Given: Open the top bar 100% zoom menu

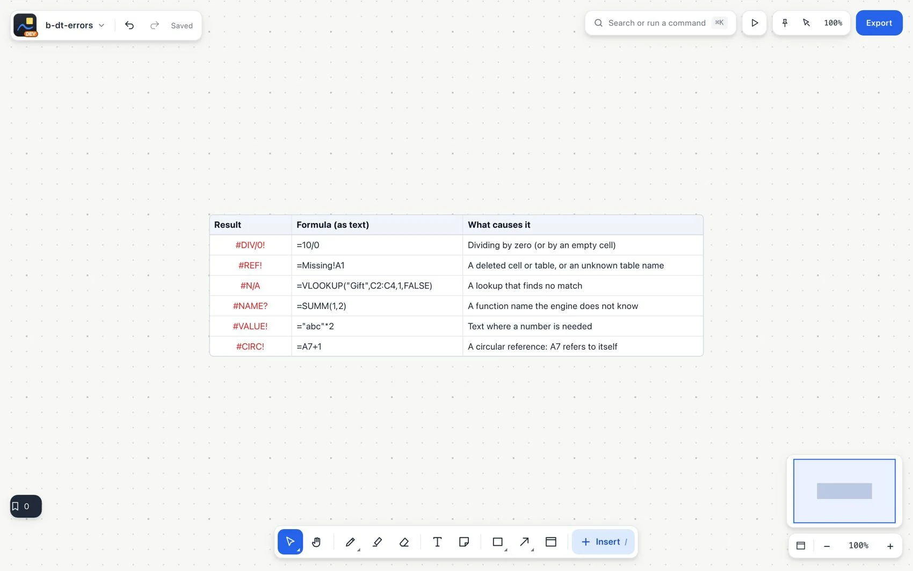Looking at the screenshot, I should pyautogui.click(x=833, y=23).
